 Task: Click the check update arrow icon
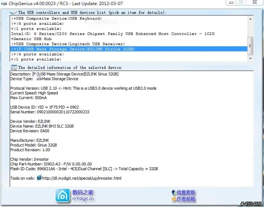click(x=174, y=192)
